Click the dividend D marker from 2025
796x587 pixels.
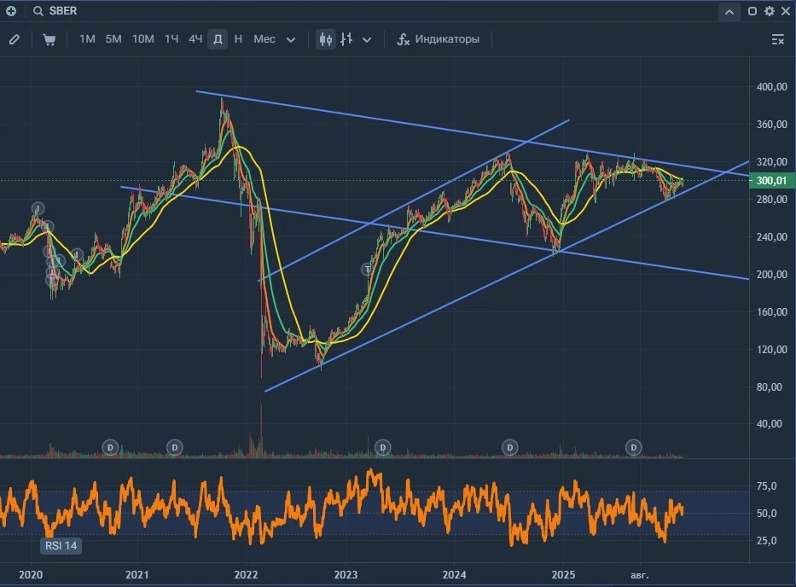pyautogui.click(x=634, y=447)
